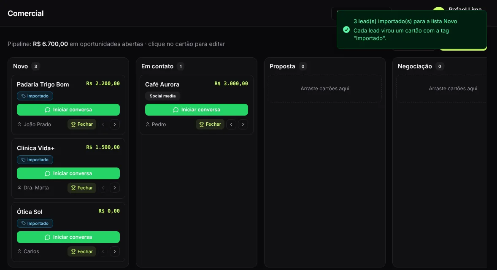Click Iniciar conversa for Café Aurora
This screenshot has width=497, height=270.
point(197,110)
